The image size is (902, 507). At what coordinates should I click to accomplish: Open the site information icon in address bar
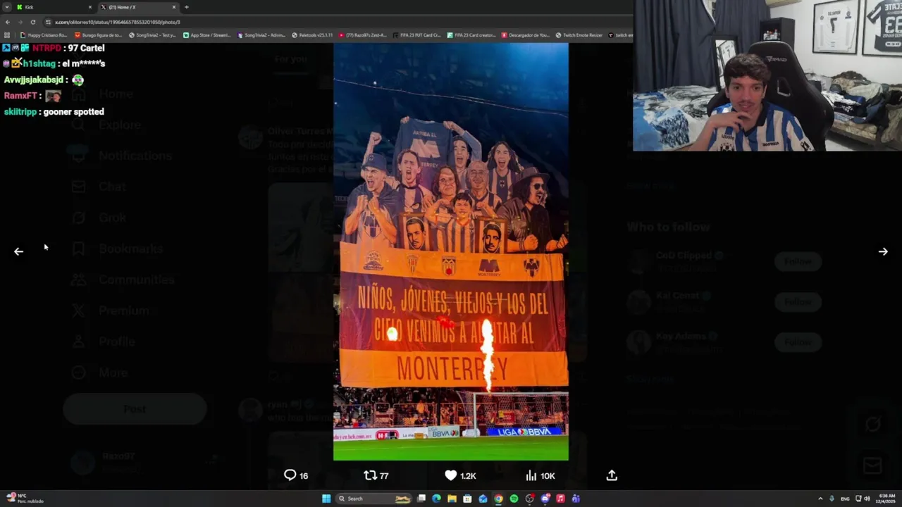tap(48, 22)
